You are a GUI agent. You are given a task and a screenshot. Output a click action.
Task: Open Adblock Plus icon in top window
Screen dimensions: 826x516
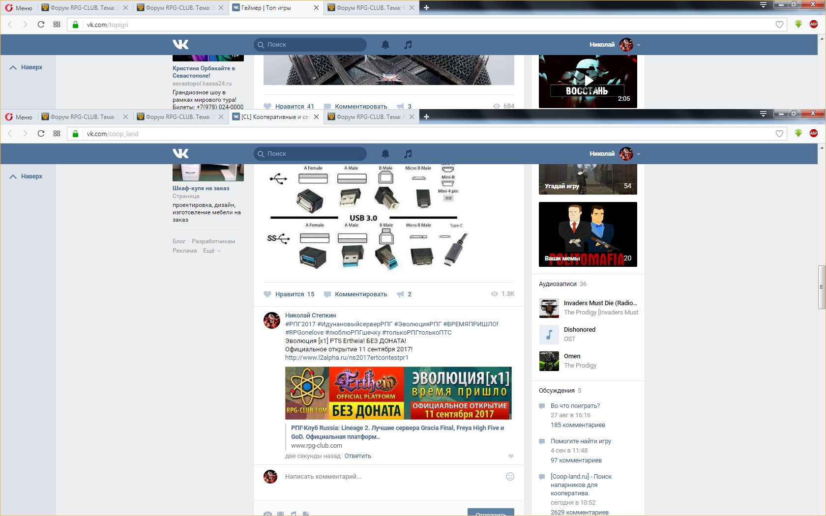[814, 24]
